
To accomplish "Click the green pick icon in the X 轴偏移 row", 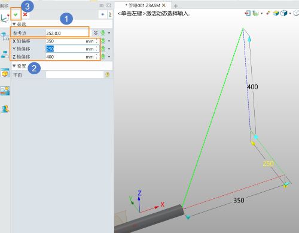I will tap(103, 41).
